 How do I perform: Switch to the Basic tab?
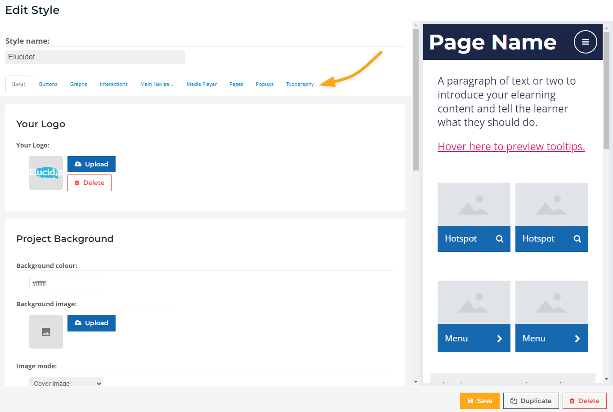[x=19, y=84]
